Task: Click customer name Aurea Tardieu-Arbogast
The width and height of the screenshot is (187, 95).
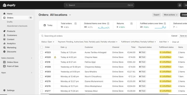Action: click(x=96, y=52)
